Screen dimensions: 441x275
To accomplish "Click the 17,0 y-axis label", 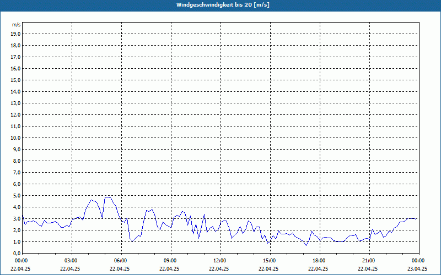I will point(15,57).
